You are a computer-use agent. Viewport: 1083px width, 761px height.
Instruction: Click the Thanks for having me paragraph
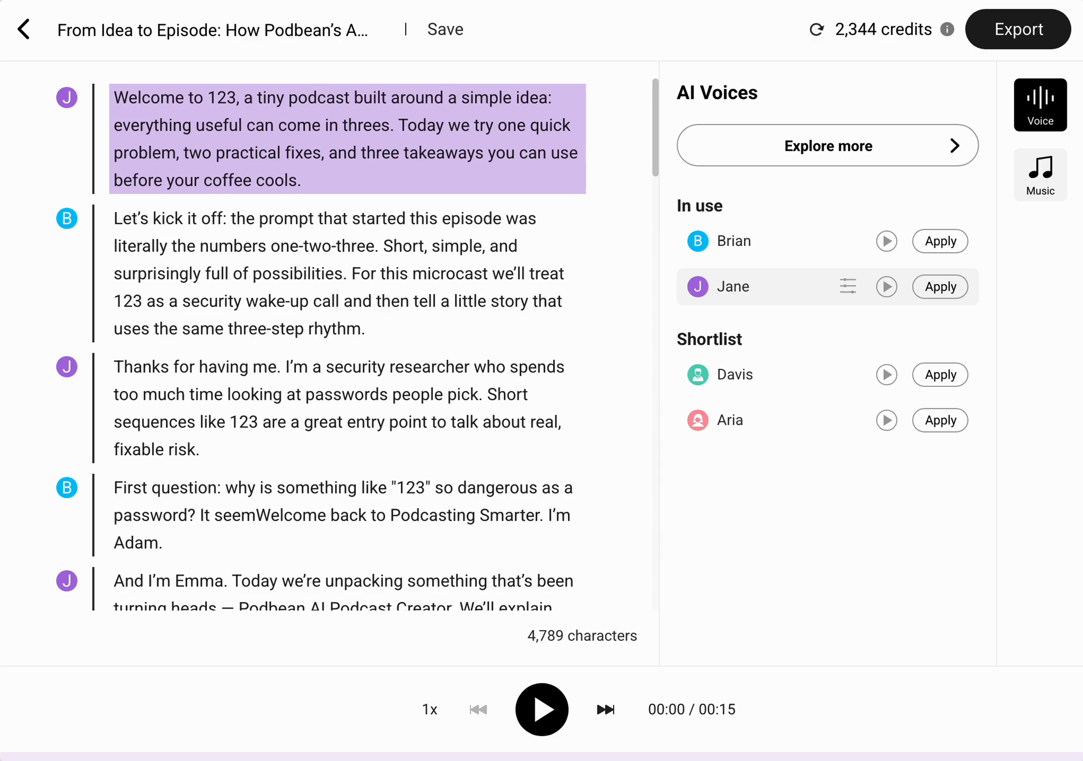coord(347,408)
